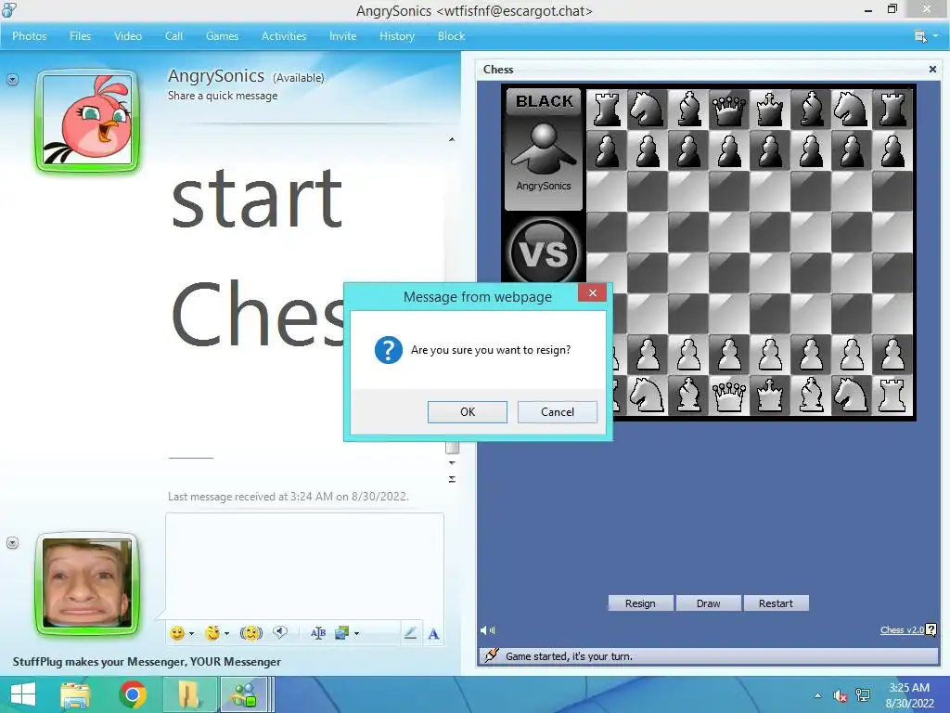Open File Explorer from the taskbar

[75, 694]
